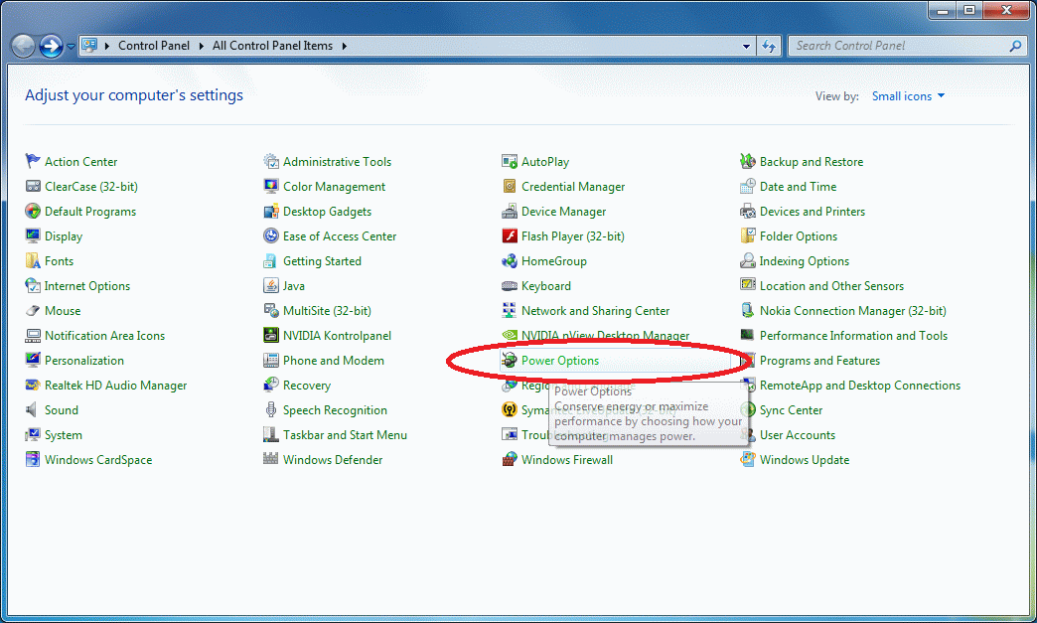Open the HomeGroup icon
The image size is (1037, 623).
tap(510, 260)
